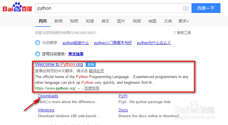This screenshot has height=125, width=228.
Task: Open Welcome to Python.org result
Action: (59, 64)
